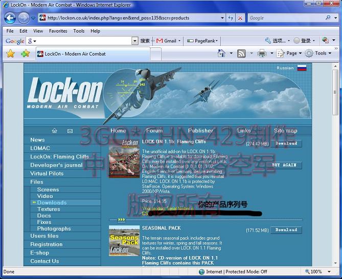Open the Tools gear menu in command bar
Viewport: 342px width, 279px height.
318,54
